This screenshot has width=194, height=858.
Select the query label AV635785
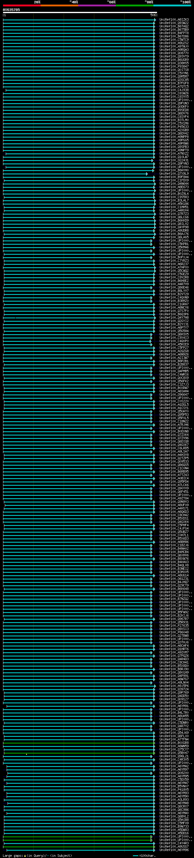click(11, 10)
